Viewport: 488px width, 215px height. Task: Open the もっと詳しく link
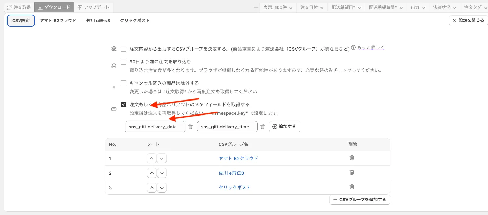(x=371, y=47)
